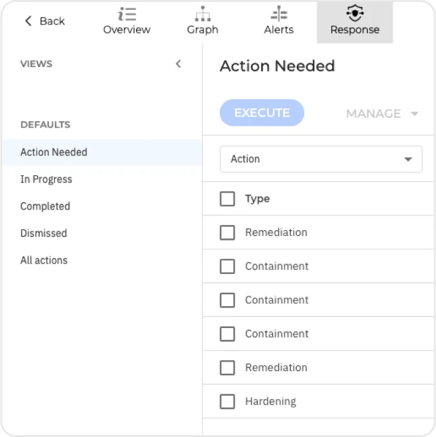
Task: Select the Dismissed view
Action: pos(44,233)
